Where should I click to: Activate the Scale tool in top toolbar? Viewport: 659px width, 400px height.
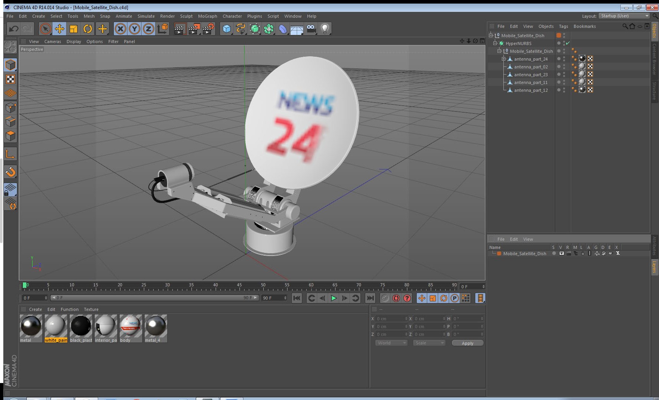[x=73, y=29]
